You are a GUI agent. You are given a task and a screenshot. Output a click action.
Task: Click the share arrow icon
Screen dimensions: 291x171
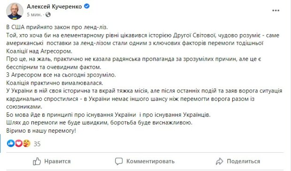pyautogui.click(x=219, y=161)
